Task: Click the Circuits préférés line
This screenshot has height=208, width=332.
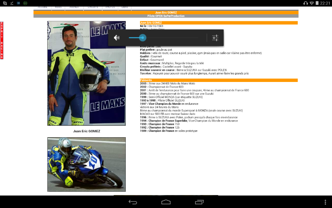Action: pyautogui.click(x=166, y=67)
